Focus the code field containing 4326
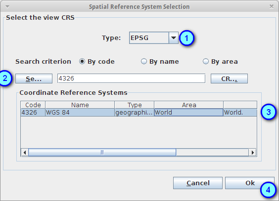Viewport: 279px width, 201px height. pyautogui.click(x=131, y=79)
